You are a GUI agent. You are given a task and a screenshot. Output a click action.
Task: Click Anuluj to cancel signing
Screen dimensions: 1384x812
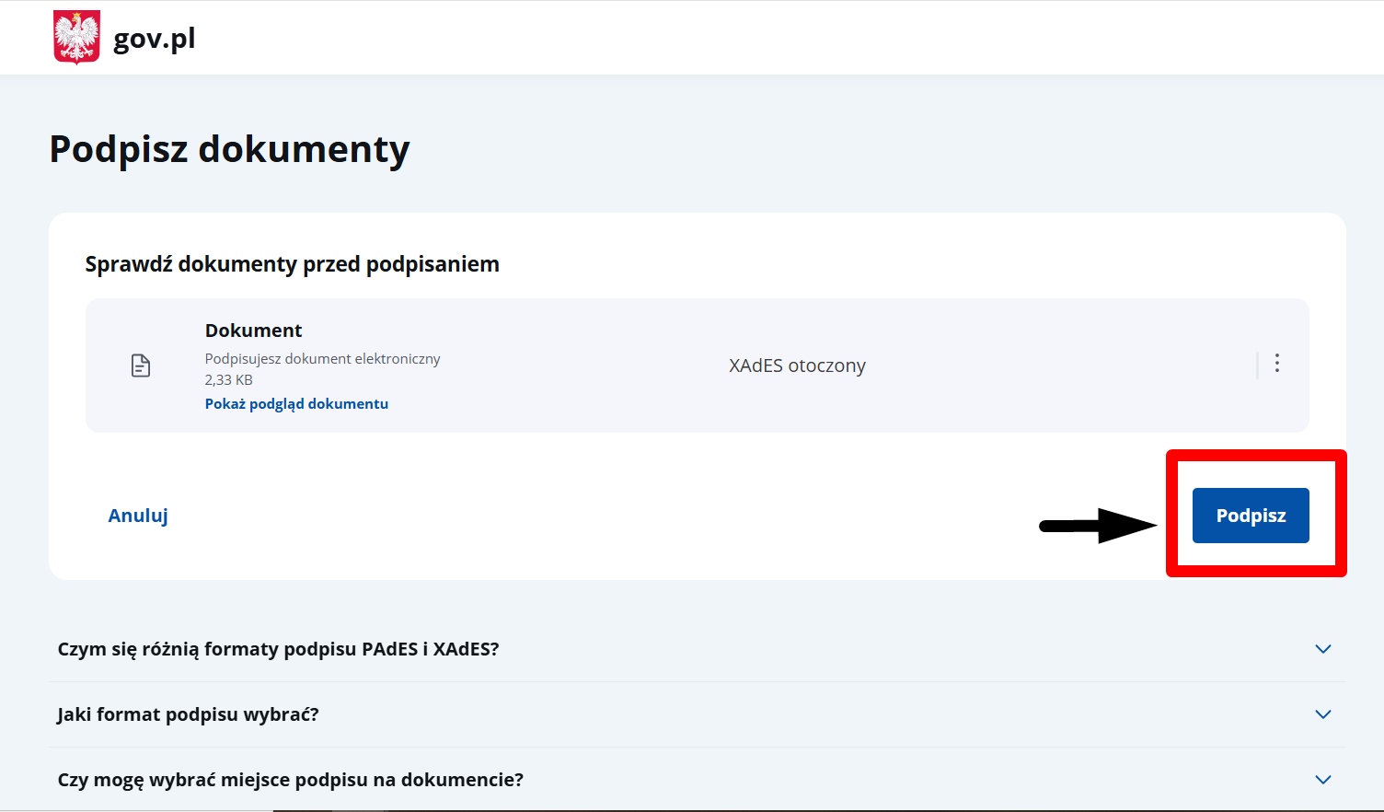tap(138, 516)
